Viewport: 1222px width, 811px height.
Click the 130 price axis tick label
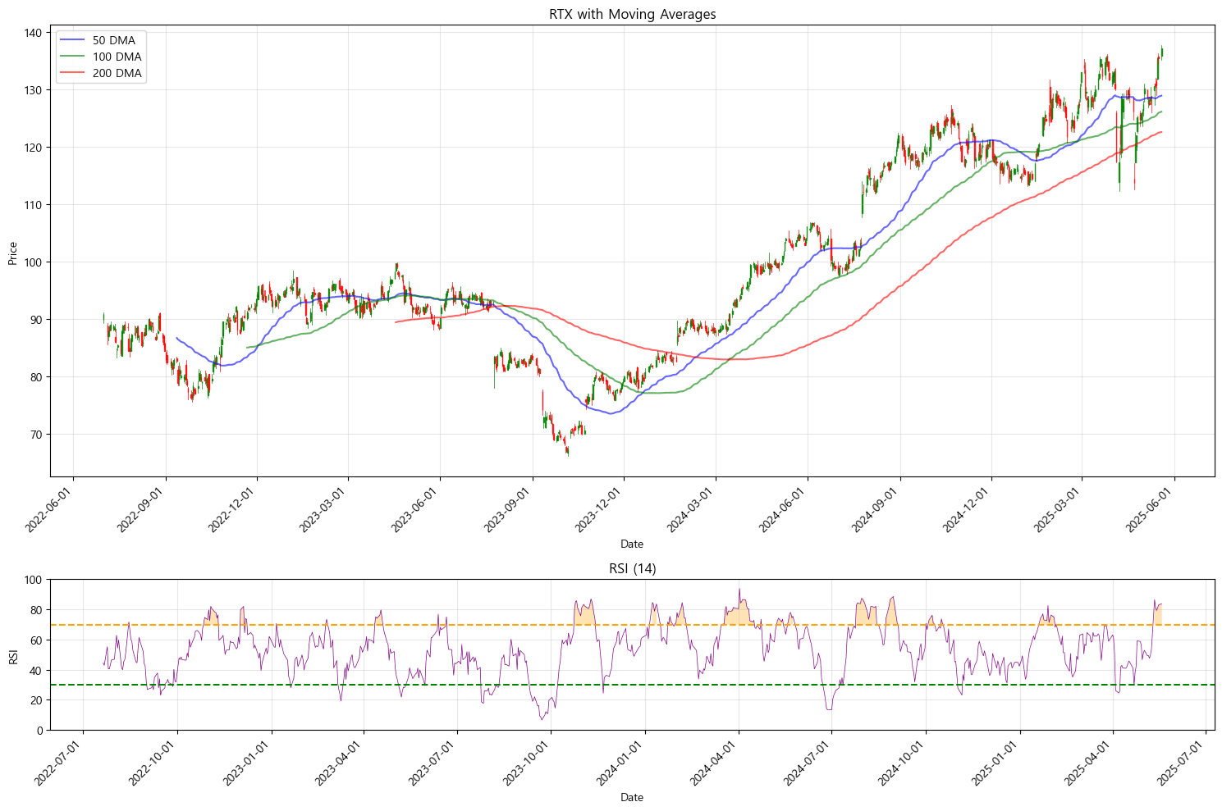(34, 90)
